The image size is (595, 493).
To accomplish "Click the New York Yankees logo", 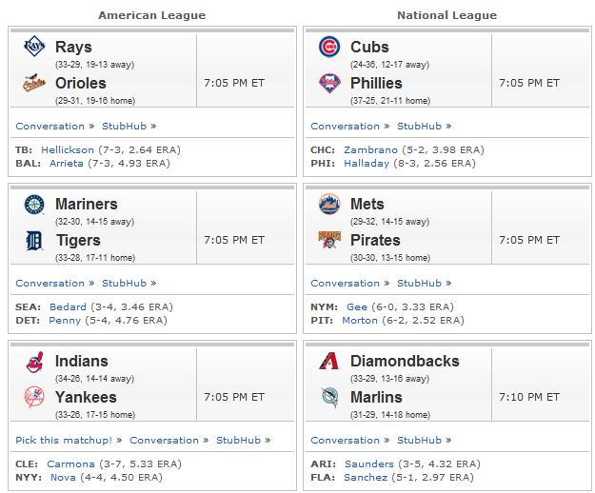I will click(x=34, y=397).
